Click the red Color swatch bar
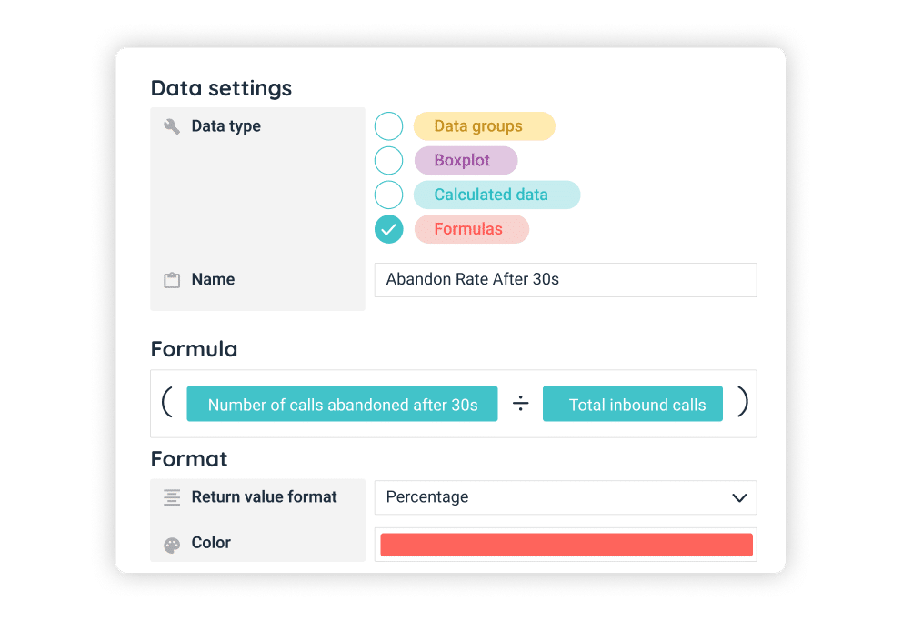Image resolution: width=902 pixels, height=621 pixels. [x=566, y=545]
